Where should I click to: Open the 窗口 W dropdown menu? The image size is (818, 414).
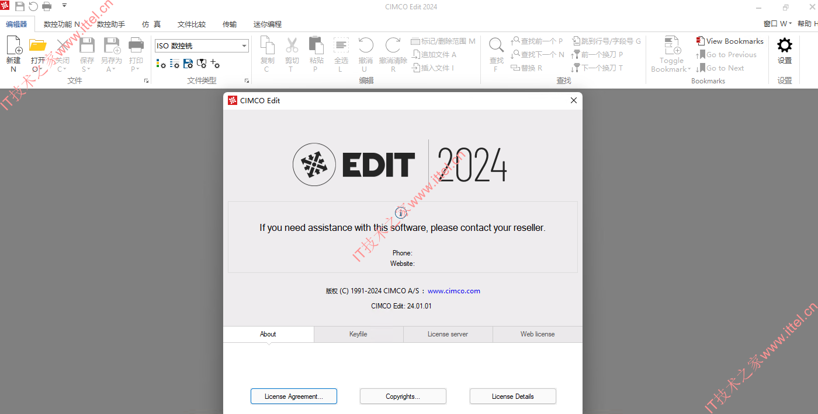[x=778, y=24]
